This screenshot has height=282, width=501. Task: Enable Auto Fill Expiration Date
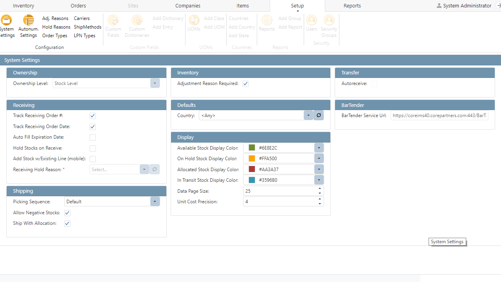[x=93, y=137]
